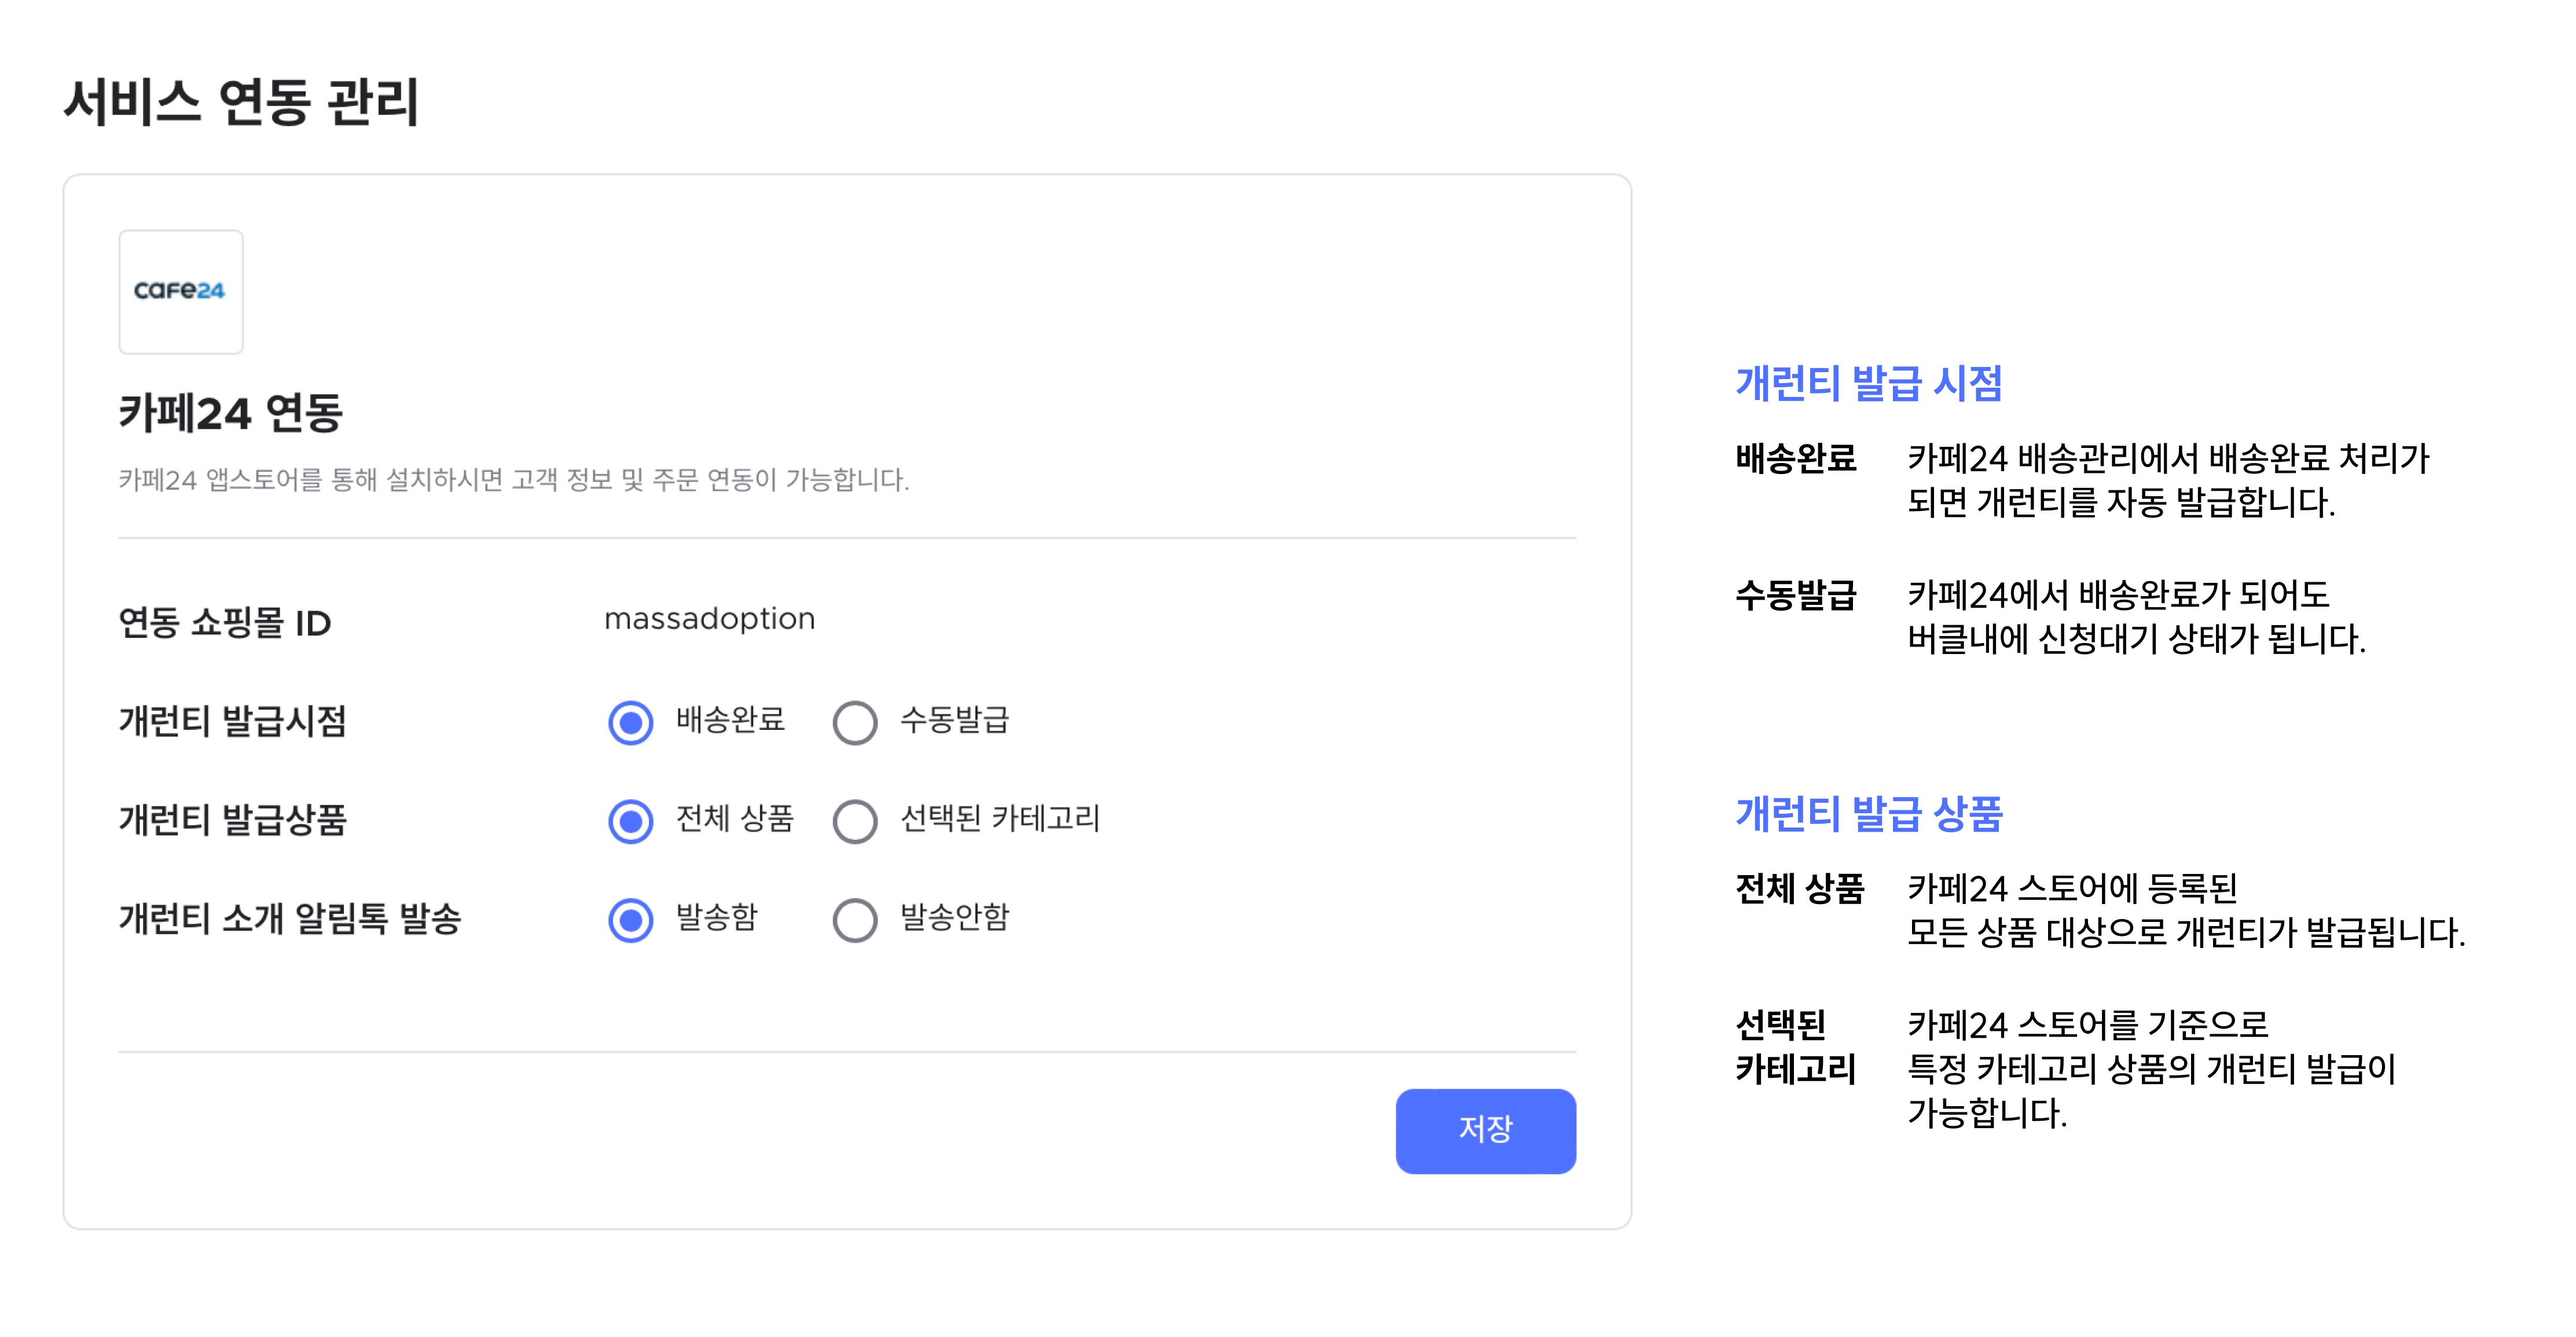
Task: Enable 발송함 for 알림톡 발송
Action: (631, 920)
